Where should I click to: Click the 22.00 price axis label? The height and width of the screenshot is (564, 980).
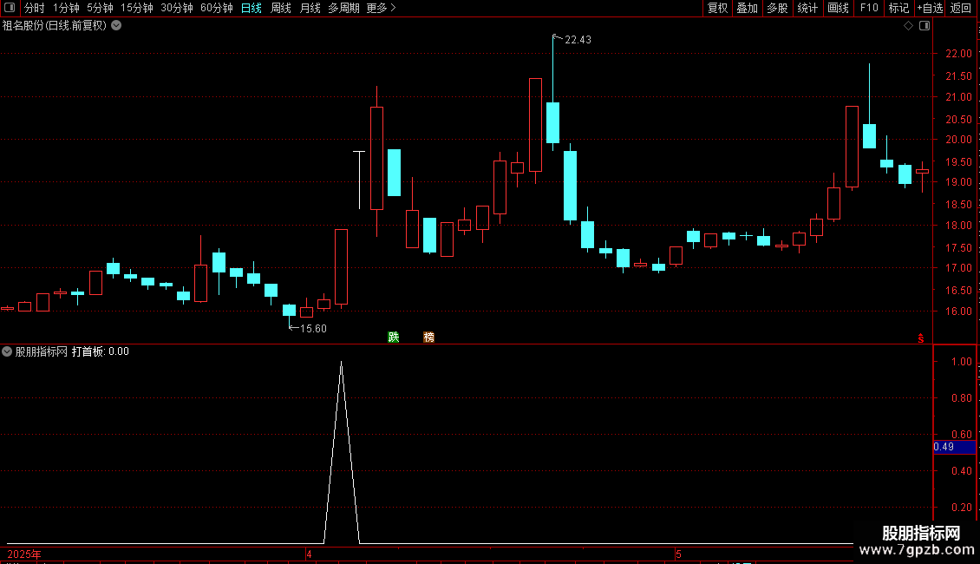[x=958, y=54]
